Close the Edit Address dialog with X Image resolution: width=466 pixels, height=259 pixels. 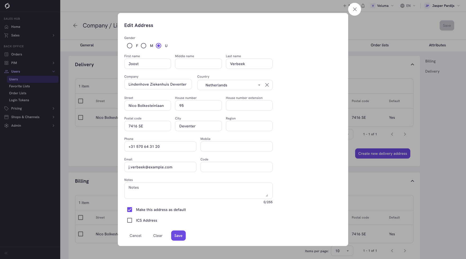tap(355, 9)
